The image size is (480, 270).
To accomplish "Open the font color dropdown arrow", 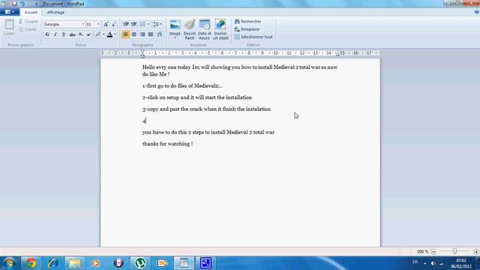I will [x=115, y=34].
